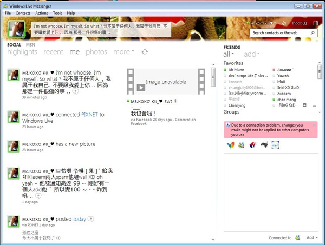Switch to the photos tab

click(96, 52)
